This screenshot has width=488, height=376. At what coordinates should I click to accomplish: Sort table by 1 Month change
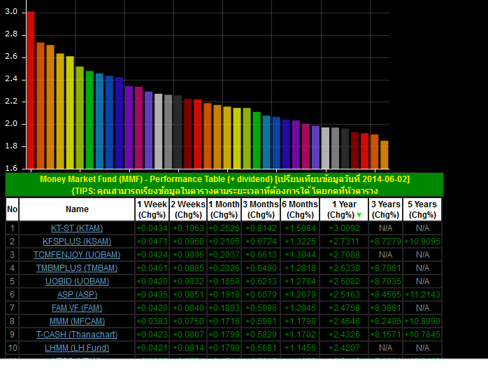tap(224, 209)
